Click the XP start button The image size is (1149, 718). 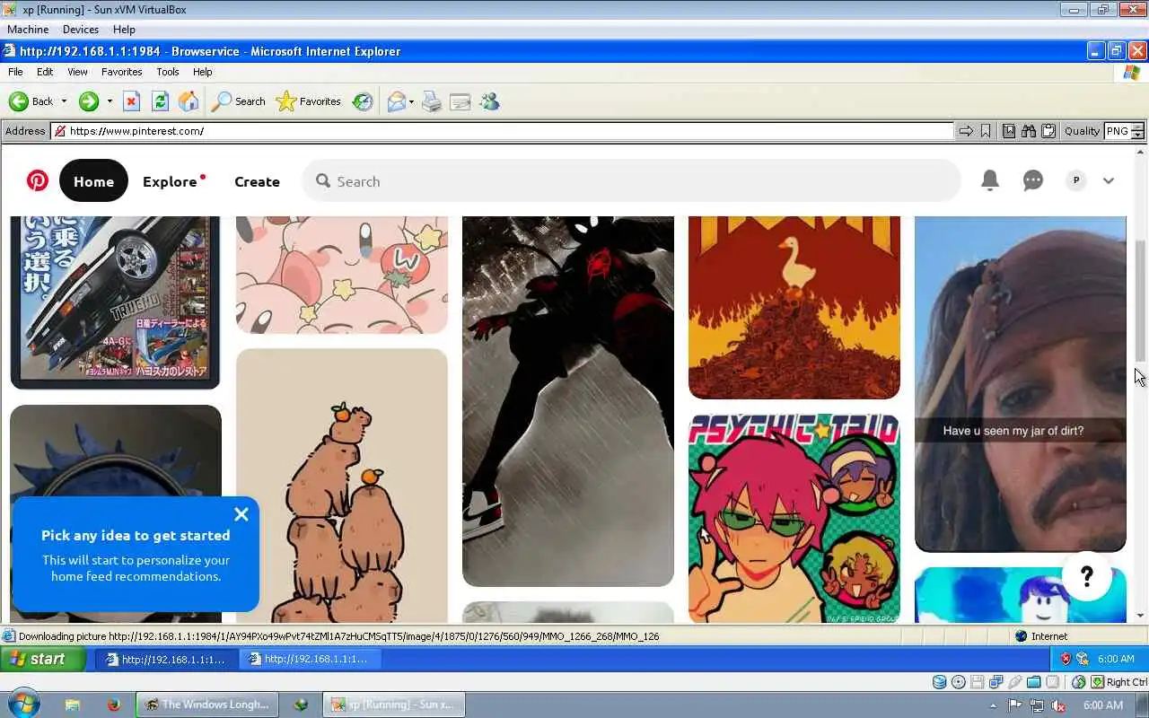pos(42,659)
